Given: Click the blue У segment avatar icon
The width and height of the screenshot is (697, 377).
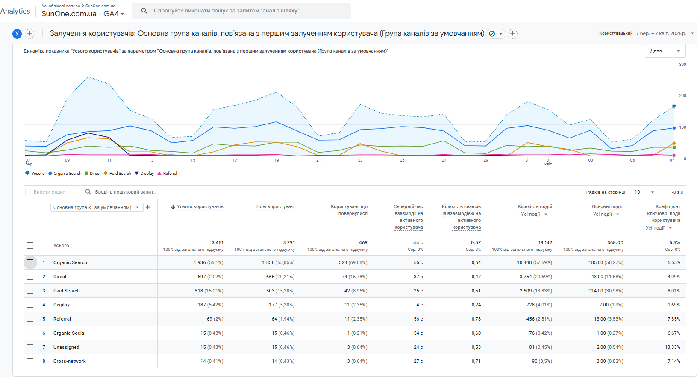Looking at the screenshot, I should tap(17, 34).
